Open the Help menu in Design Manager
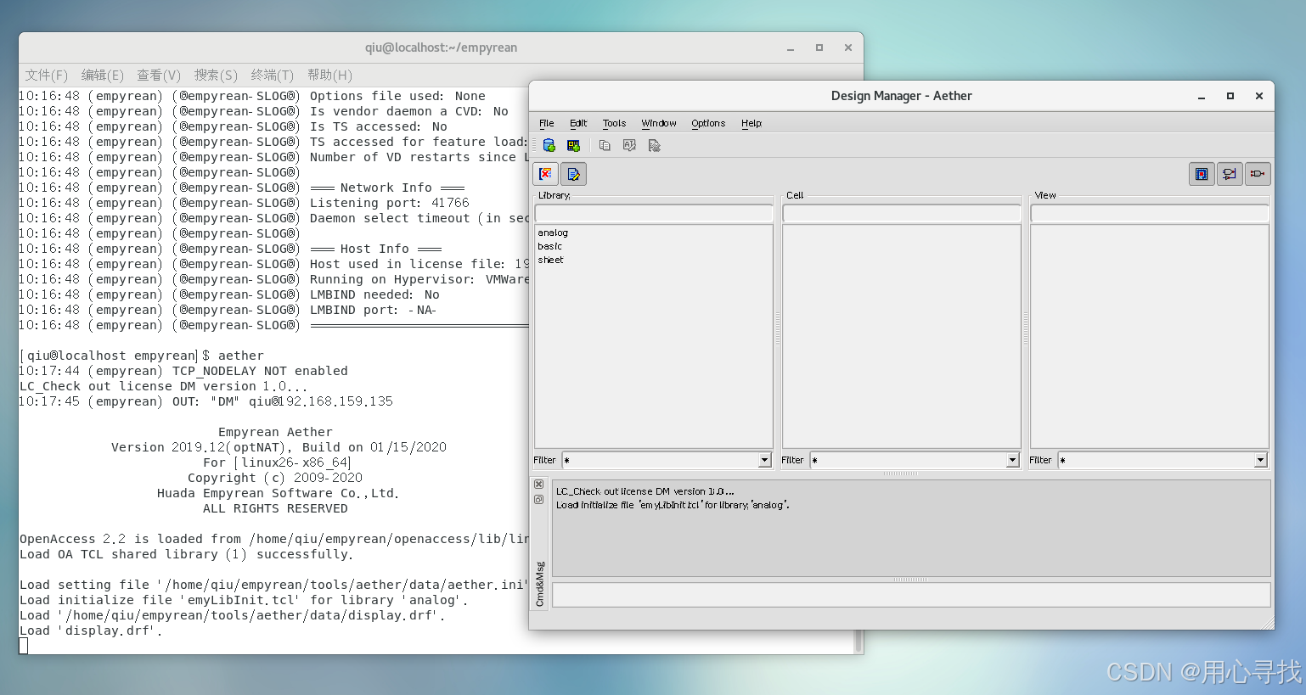Viewport: 1306px width, 695px height. point(752,123)
